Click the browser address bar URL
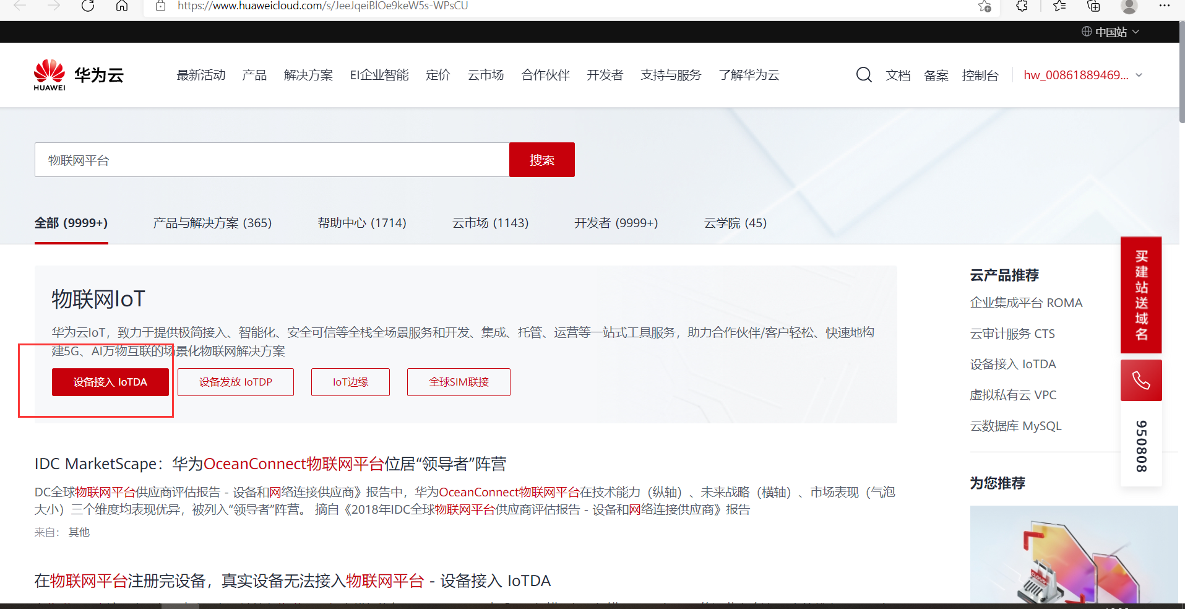1185x609 pixels. (x=322, y=6)
